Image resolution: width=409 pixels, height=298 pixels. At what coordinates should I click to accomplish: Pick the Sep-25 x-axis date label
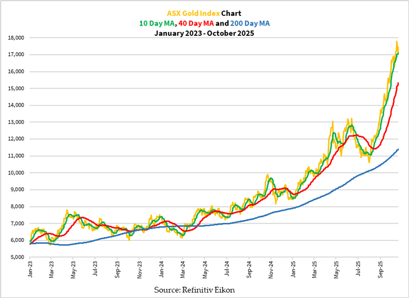click(x=380, y=270)
